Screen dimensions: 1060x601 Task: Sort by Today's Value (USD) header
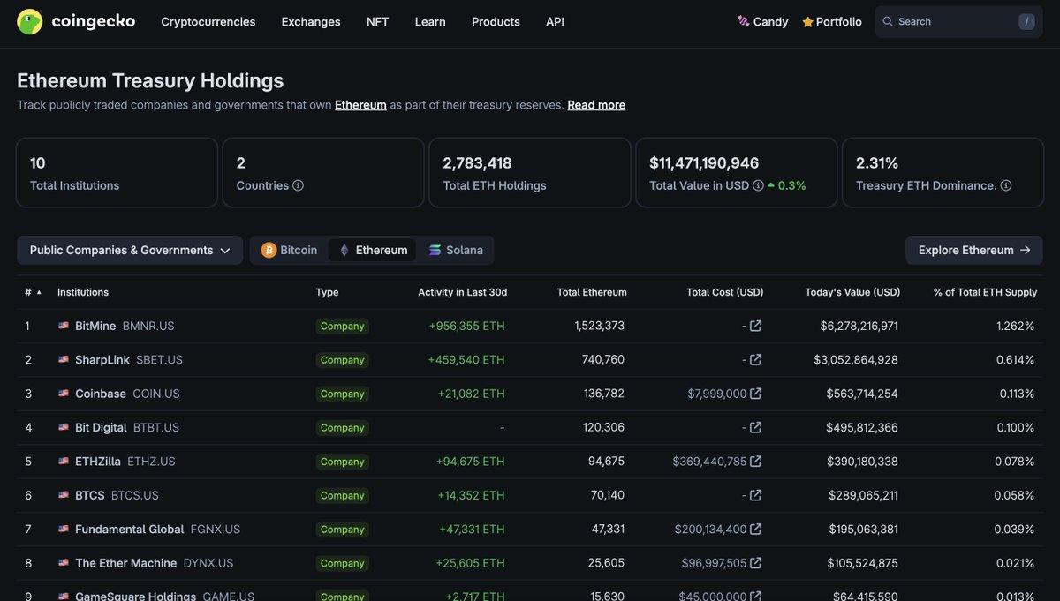[x=852, y=292]
